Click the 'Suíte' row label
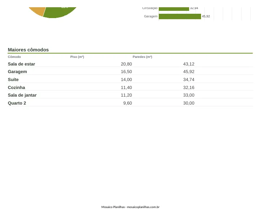Viewport: 260px width, 216px height. (13, 80)
